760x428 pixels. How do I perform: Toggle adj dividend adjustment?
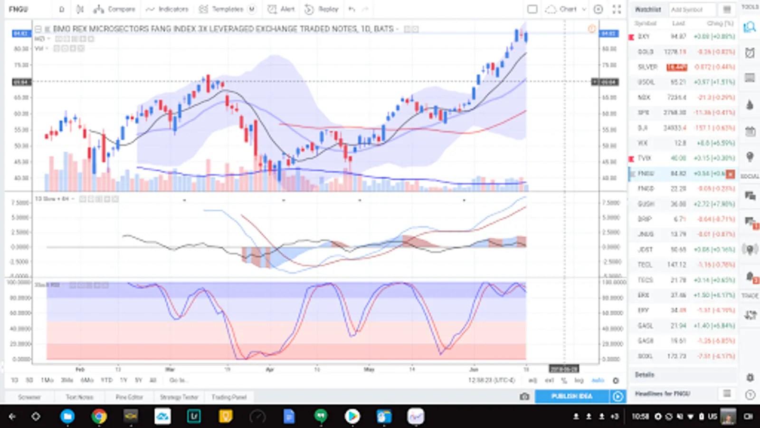tap(533, 380)
